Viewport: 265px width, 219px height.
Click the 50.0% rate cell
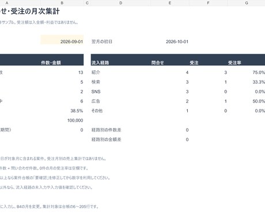coord(259,101)
